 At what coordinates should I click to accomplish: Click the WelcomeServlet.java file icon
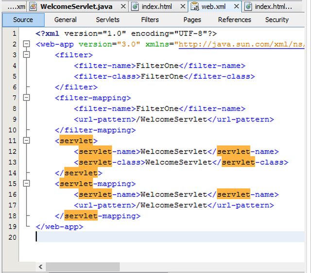click(33, 7)
